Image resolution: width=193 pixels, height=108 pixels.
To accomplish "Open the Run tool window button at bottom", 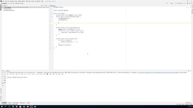I will (4, 103).
